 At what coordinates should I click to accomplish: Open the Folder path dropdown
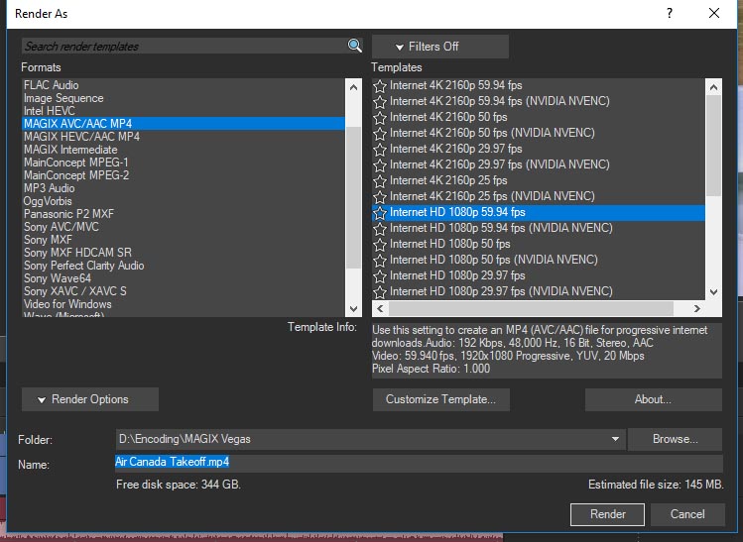click(x=616, y=439)
